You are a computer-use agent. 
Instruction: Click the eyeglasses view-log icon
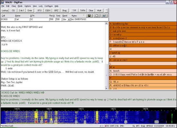(x=104, y=16)
